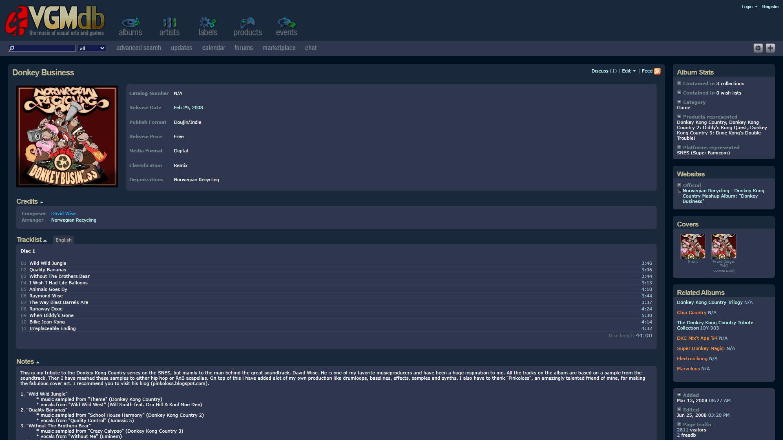
Task: Open the settings gear icon
Action: point(758,48)
